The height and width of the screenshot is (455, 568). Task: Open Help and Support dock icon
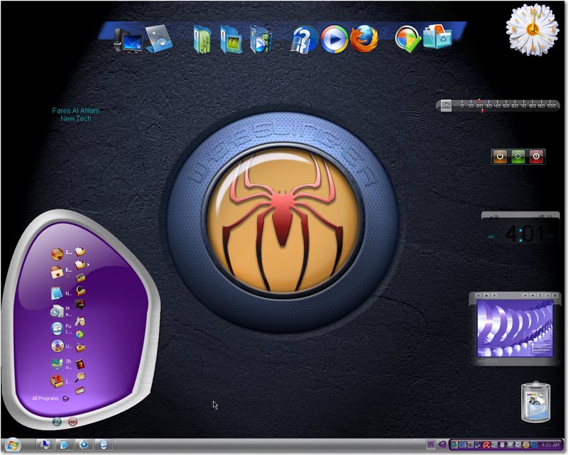[304, 40]
